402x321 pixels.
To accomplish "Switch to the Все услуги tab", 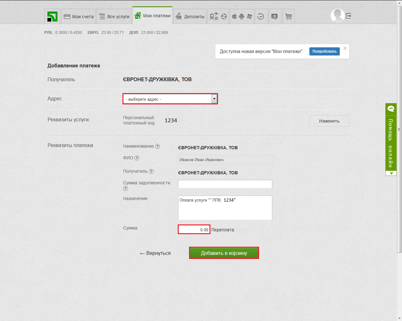I will pos(114,17).
